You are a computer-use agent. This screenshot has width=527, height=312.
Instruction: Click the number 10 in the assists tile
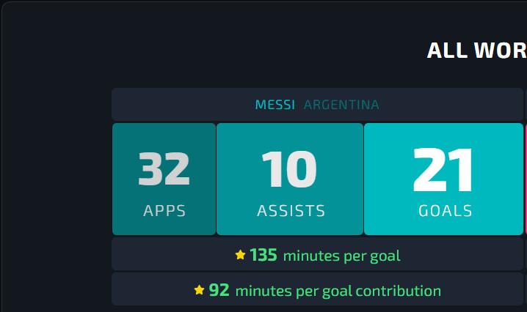coord(289,168)
